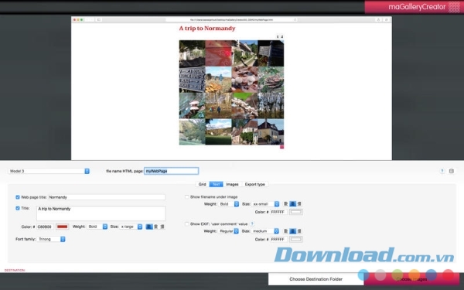This screenshot has width=464, height=290.
Task: Click pink square below the gallery grid
Action: click(x=282, y=147)
